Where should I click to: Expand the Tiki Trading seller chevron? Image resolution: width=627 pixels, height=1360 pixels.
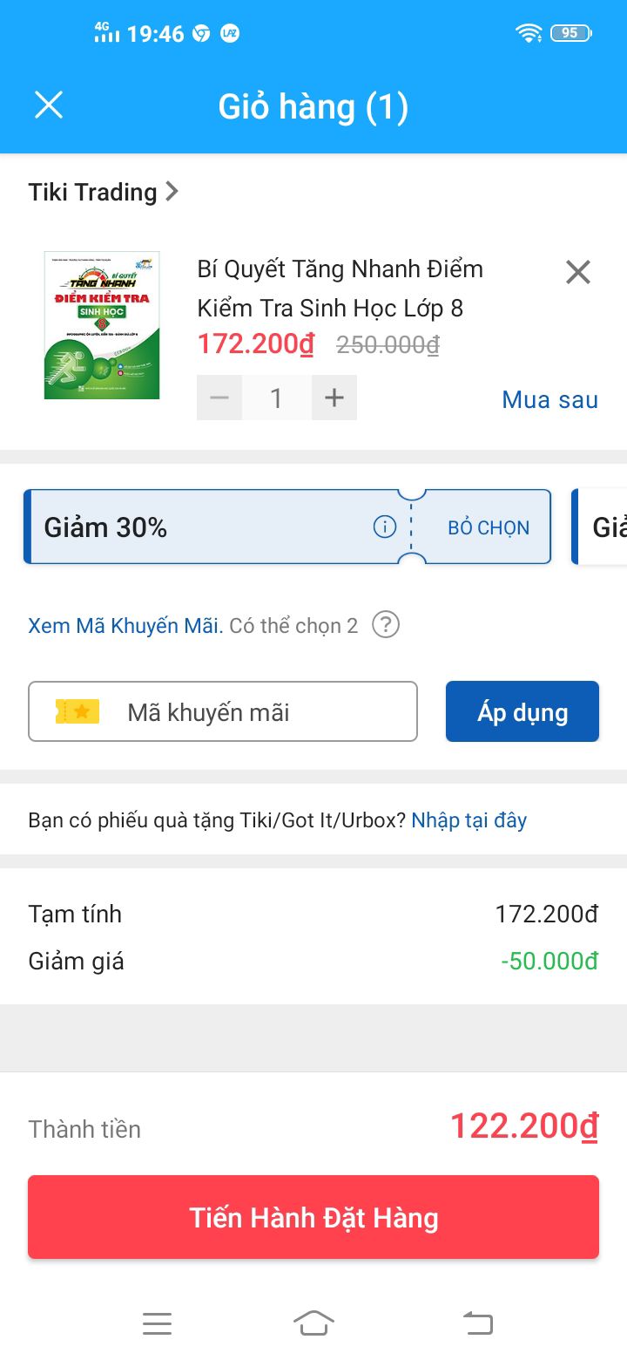pos(172,191)
